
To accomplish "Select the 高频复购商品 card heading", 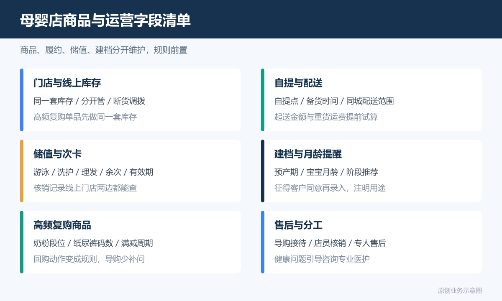I will tap(62, 225).
